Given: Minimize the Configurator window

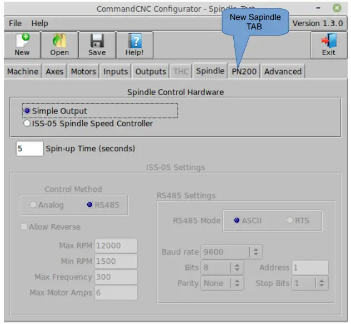Looking at the screenshot, I should [318, 8].
